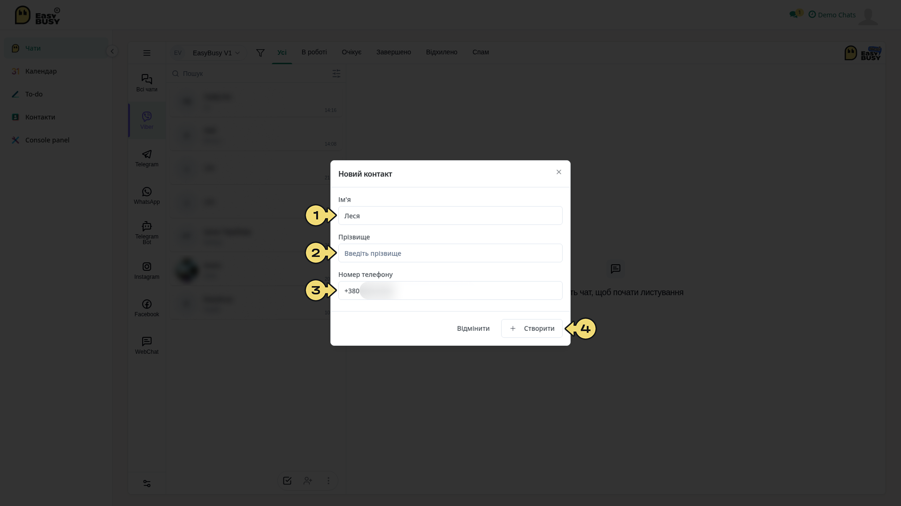Screen dimensions: 901x506
Task: Click the 'Demo Chats' link
Action: pos(832,15)
